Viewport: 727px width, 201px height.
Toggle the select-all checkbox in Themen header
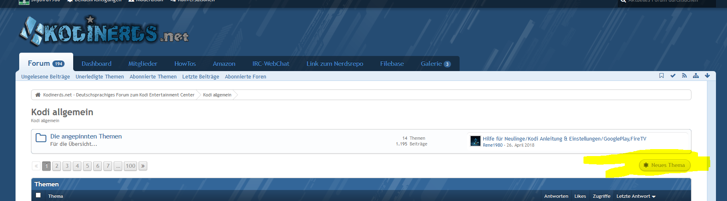pyautogui.click(x=38, y=195)
